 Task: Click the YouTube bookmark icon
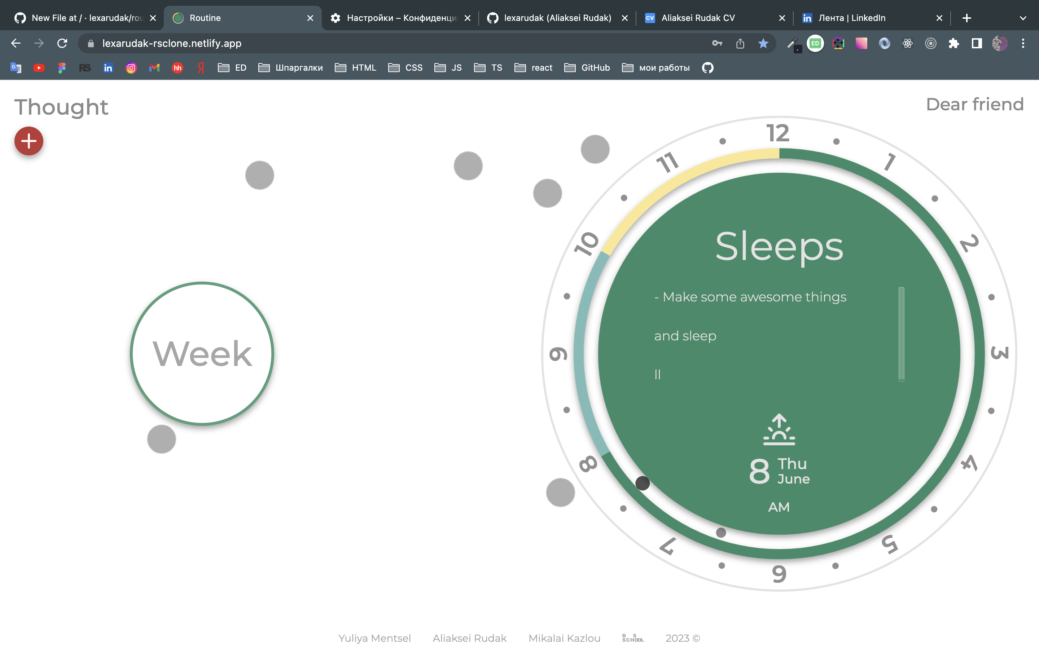tap(39, 68)
